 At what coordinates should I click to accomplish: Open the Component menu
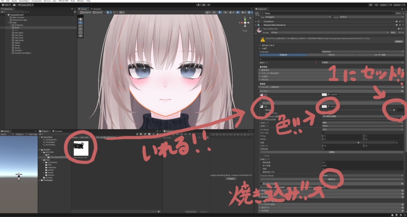[36, 1]
